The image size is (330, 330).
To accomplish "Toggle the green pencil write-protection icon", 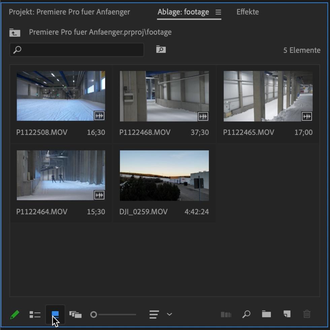I will (14, 315).
